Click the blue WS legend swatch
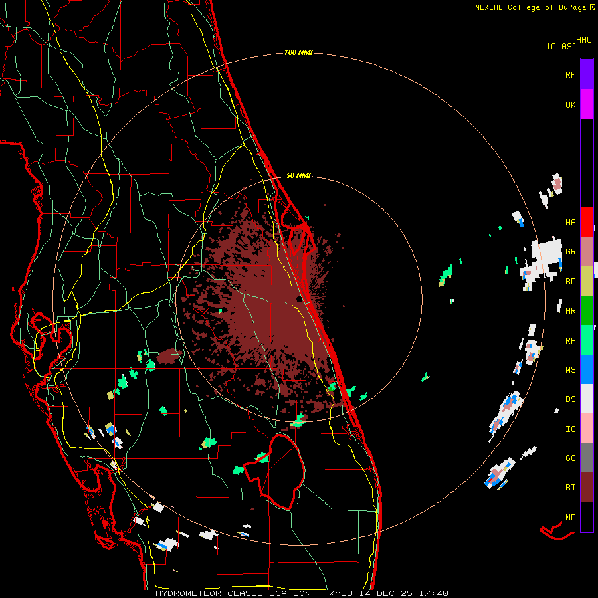The height and width of the screenshot is (598, 598). point(587,369)
